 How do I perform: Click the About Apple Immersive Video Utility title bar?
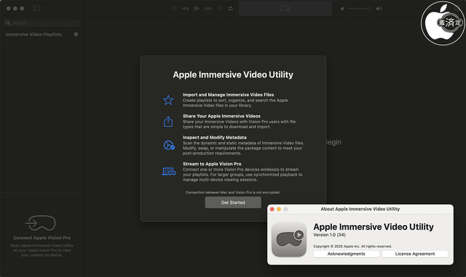coord(360,209)
